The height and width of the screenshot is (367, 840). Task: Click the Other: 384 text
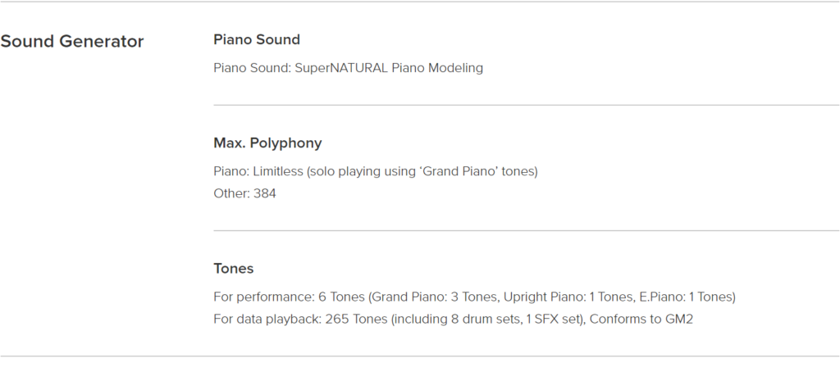click(x=244, y=193)
